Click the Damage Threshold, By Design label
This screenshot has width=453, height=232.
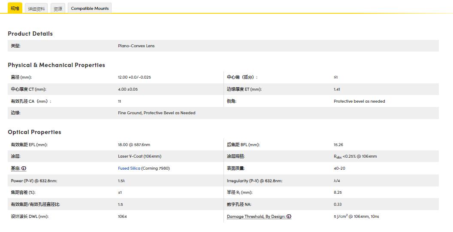tap(256, 217)
